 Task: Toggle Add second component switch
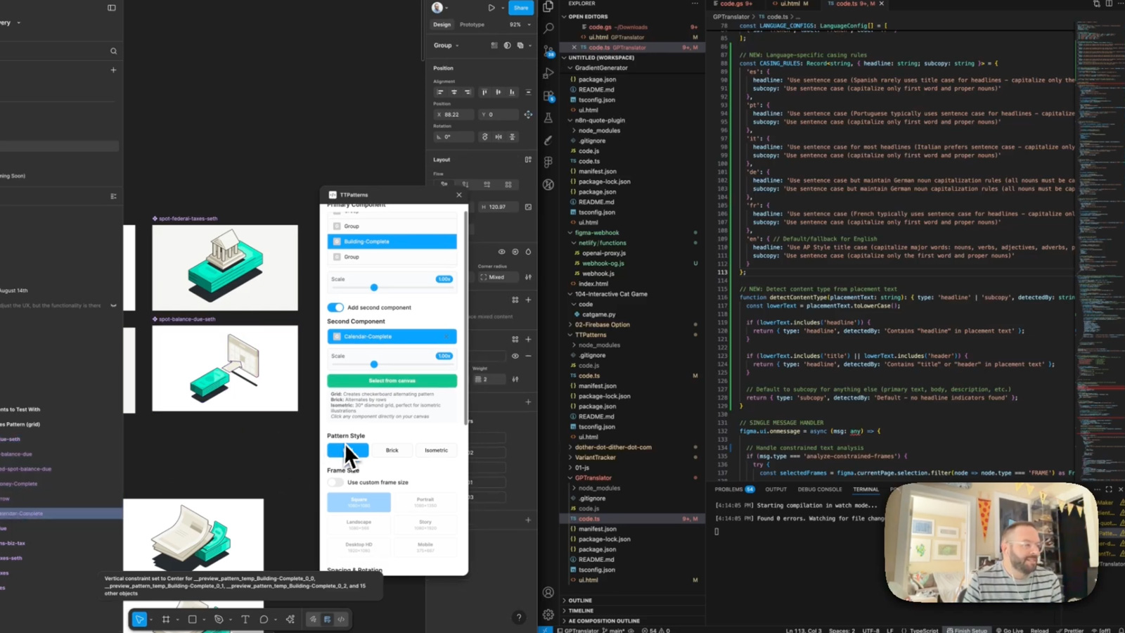click(x=335, y=307)
